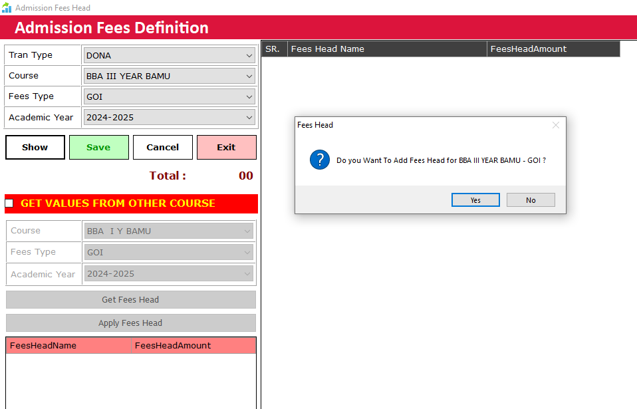Open the Tran Type dropdown
This screenshot has width=637, height=409.
pyautogui.click(x=169, y=55)
